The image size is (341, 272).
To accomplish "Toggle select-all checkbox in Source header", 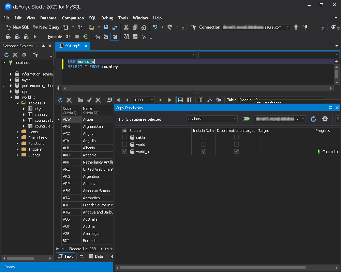I will click(124, 131).
